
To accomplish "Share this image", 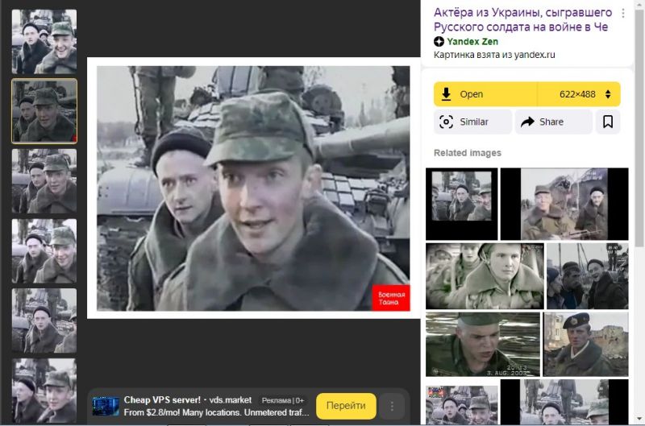I will (554, 122).
